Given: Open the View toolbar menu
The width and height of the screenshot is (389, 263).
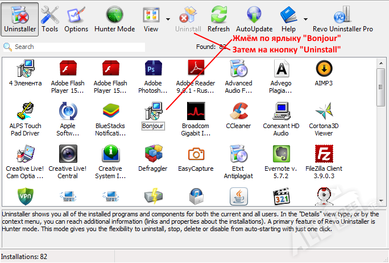Looking at the screenshot, I should pyautogui.click(x=151, y=19).
